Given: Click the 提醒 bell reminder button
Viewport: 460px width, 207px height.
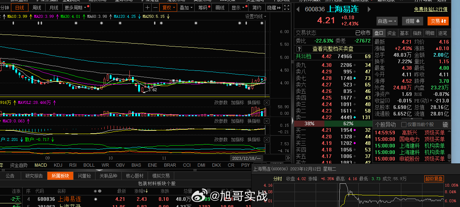Looking at the screenshot, I should [x=413, y=21].
